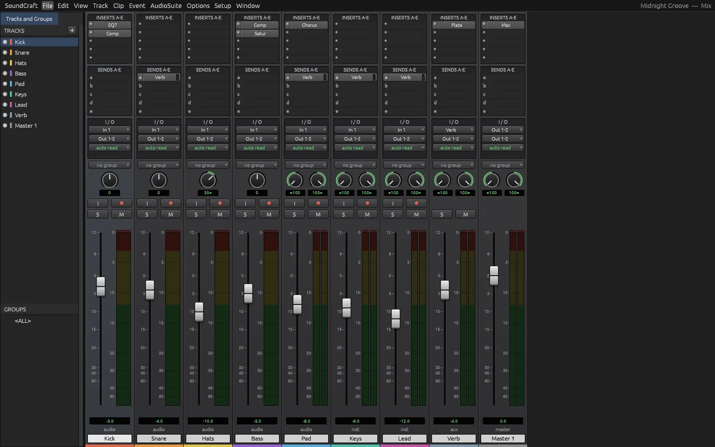
Task: Click the Master 1 volume fader
Action: click(x=494, y=276)
